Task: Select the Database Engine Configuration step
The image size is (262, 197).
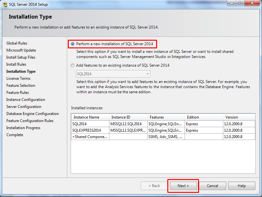Action: click(x=33, y=114)
